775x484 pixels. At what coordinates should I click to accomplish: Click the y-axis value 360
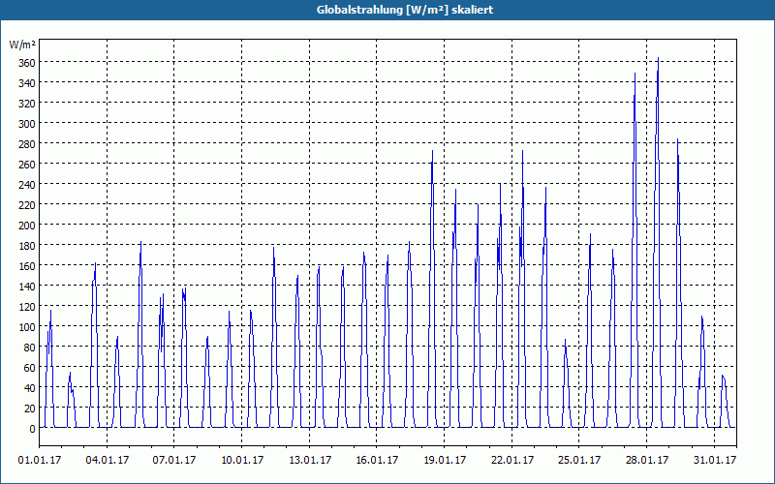27,63
